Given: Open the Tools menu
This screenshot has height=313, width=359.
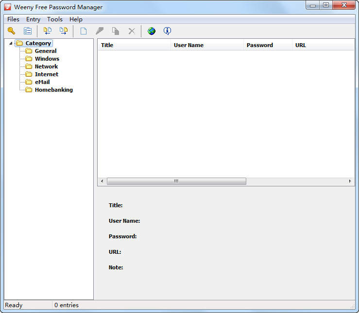Looking at the screenshot, I should pyautogui.click(x=55, y=19).
